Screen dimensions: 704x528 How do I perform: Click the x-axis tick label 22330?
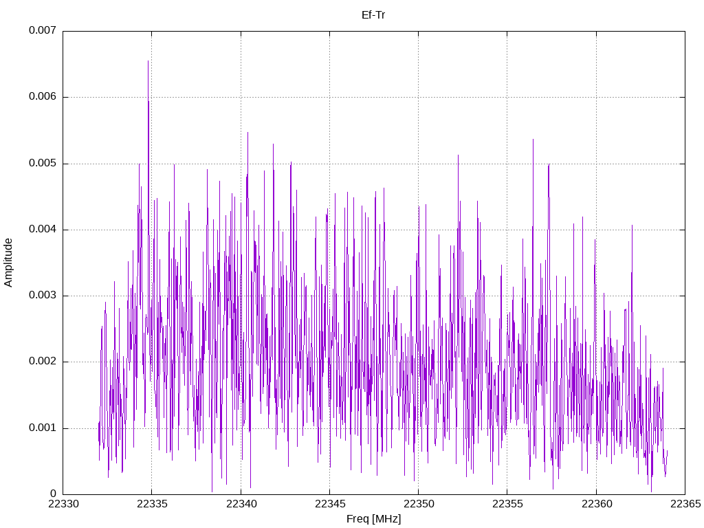[63, 504]
